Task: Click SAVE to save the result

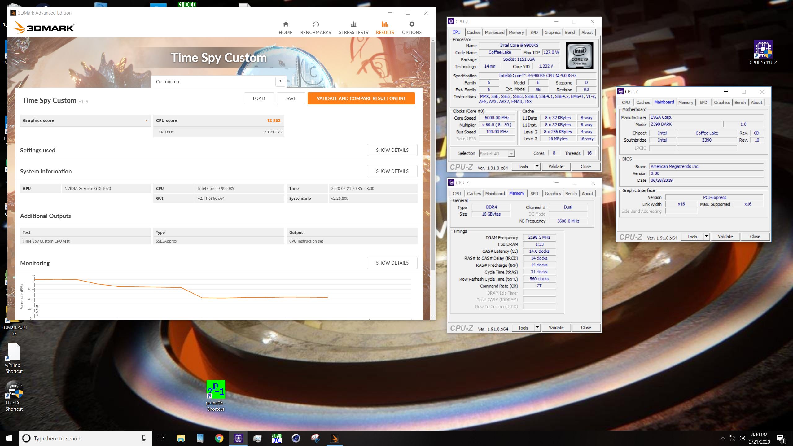Action: click(x=291, y=98)
